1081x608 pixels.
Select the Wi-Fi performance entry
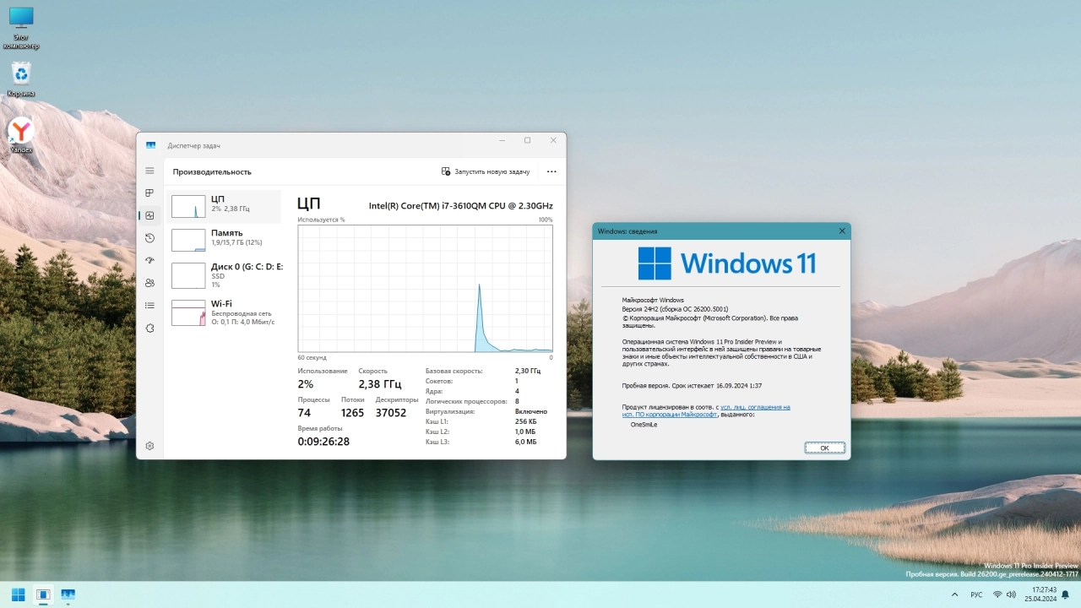[x=225, y=312]
